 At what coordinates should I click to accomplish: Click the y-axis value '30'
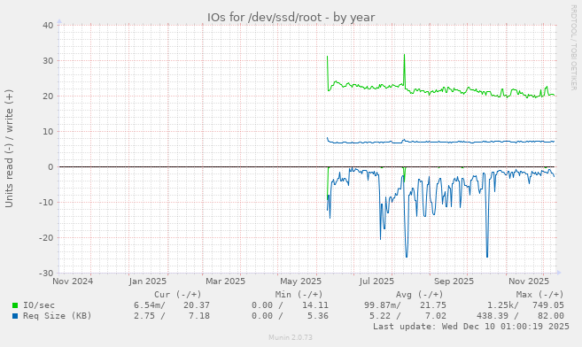(48, 61)
